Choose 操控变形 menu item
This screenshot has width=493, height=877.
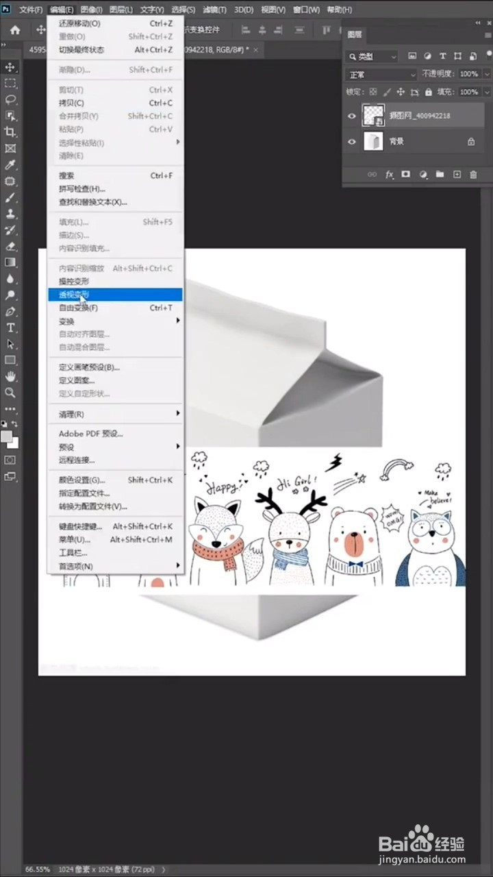[115, 281]
